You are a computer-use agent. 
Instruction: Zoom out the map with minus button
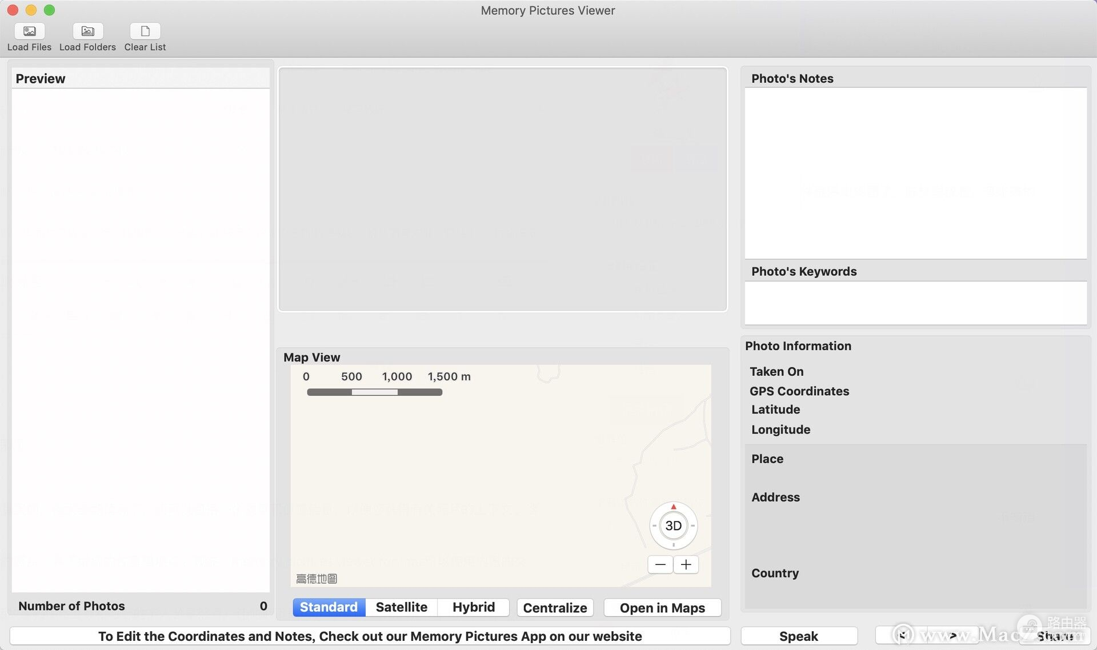click(x=660, y=564)
